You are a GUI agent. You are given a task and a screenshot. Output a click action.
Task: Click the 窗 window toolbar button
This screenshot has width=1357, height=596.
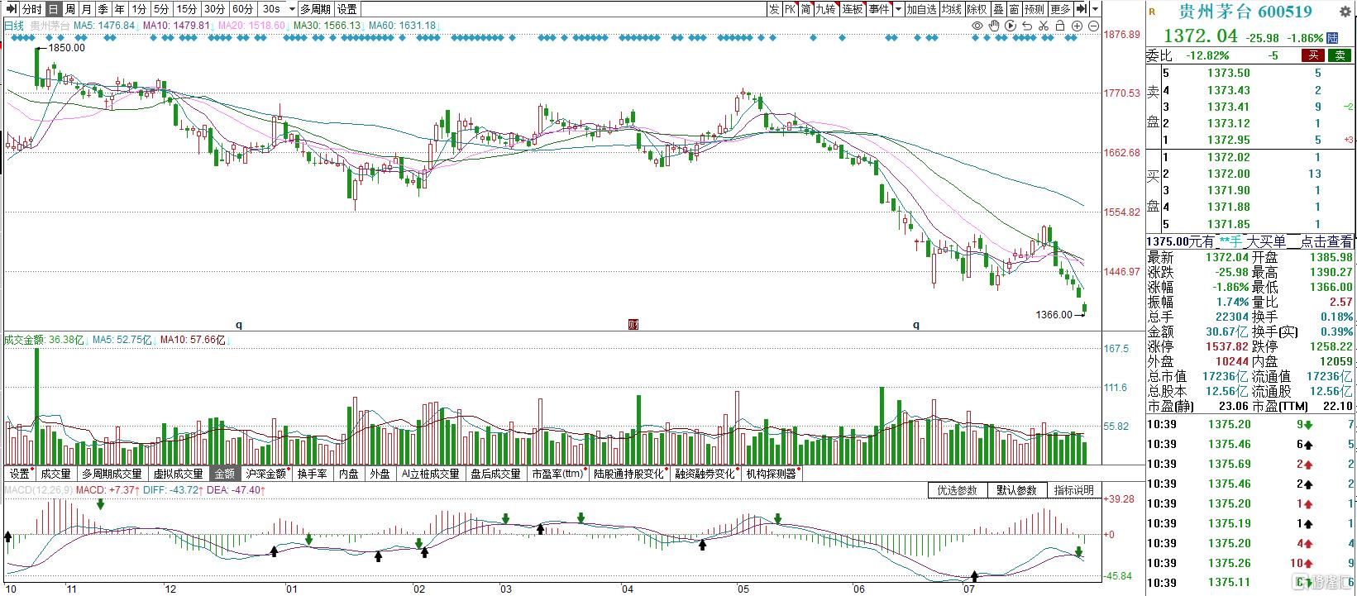pos(1014,9)
